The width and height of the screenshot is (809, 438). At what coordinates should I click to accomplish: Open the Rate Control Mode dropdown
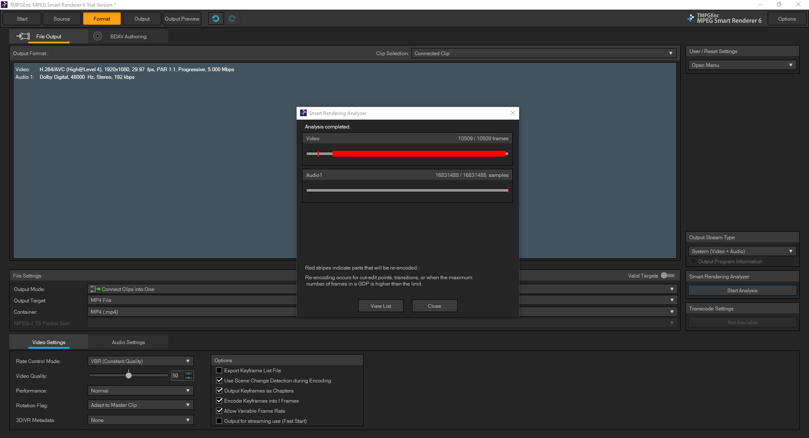(x=140, y=361)
